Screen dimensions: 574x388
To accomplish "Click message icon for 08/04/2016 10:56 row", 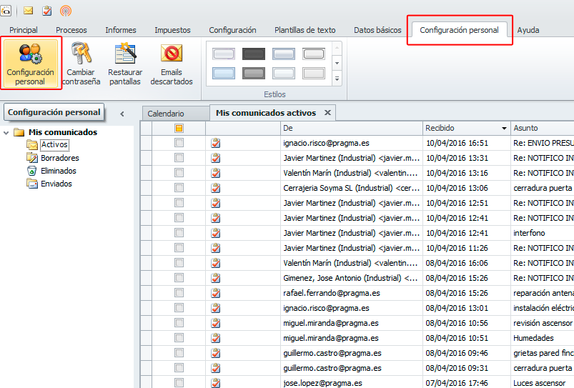I will (216, 323).
